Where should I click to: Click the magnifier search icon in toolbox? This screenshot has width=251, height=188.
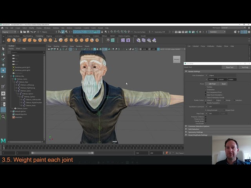3,117
